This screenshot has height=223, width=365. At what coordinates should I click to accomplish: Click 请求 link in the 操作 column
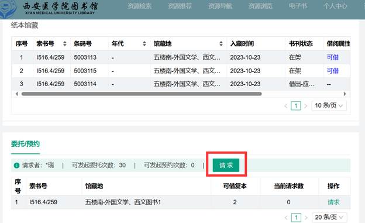pos(333,203)
